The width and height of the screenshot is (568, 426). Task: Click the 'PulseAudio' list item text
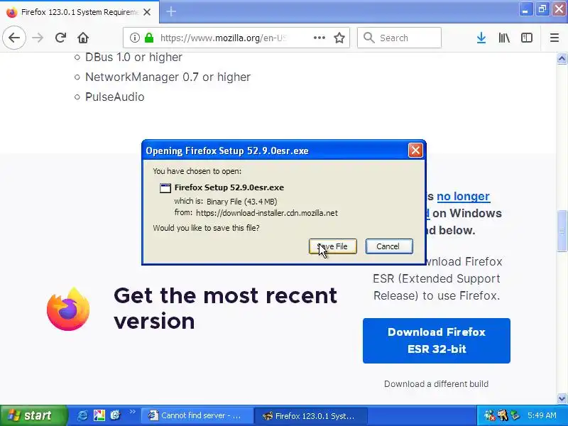pyautogui.click(x=114, y=97)
